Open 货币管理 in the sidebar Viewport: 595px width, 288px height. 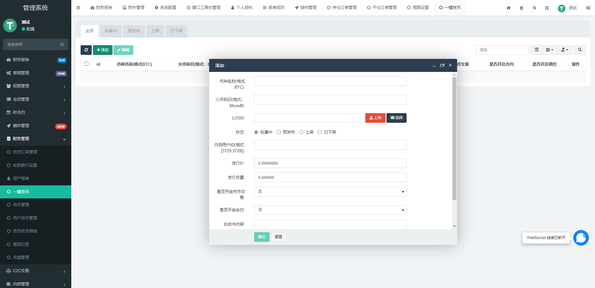tap(36, 205)
